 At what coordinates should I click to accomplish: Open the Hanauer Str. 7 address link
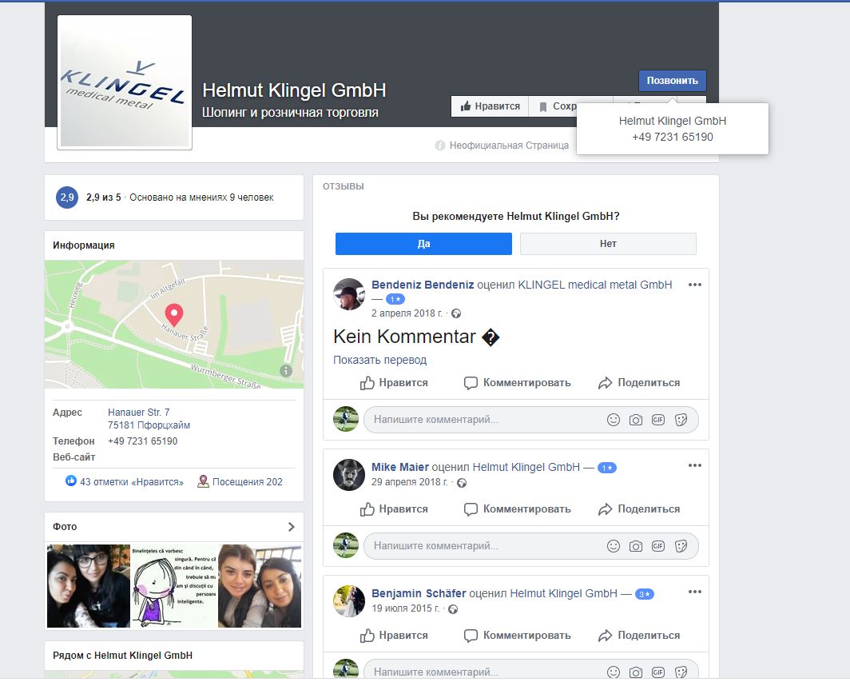pos(139,413)
